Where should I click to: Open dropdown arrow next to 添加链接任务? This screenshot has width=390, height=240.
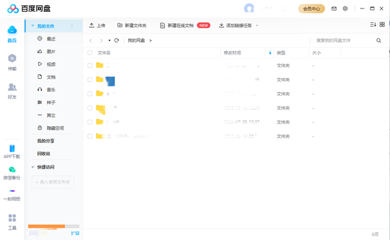(257, 25)
